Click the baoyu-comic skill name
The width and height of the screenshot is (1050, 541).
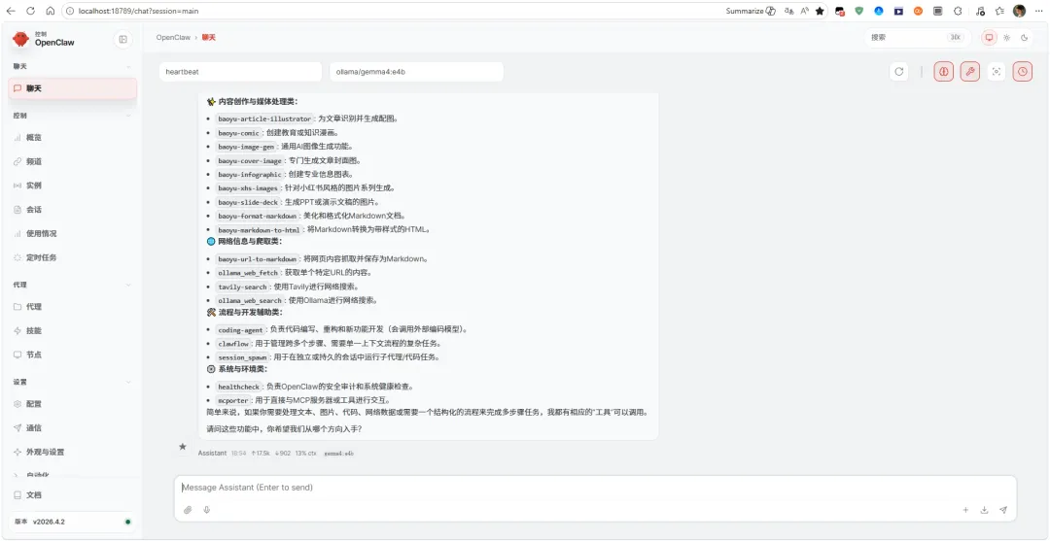point(238,133)
